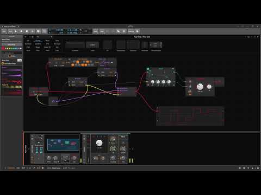Click the 0:00.000 time readout

coord(72,32)
